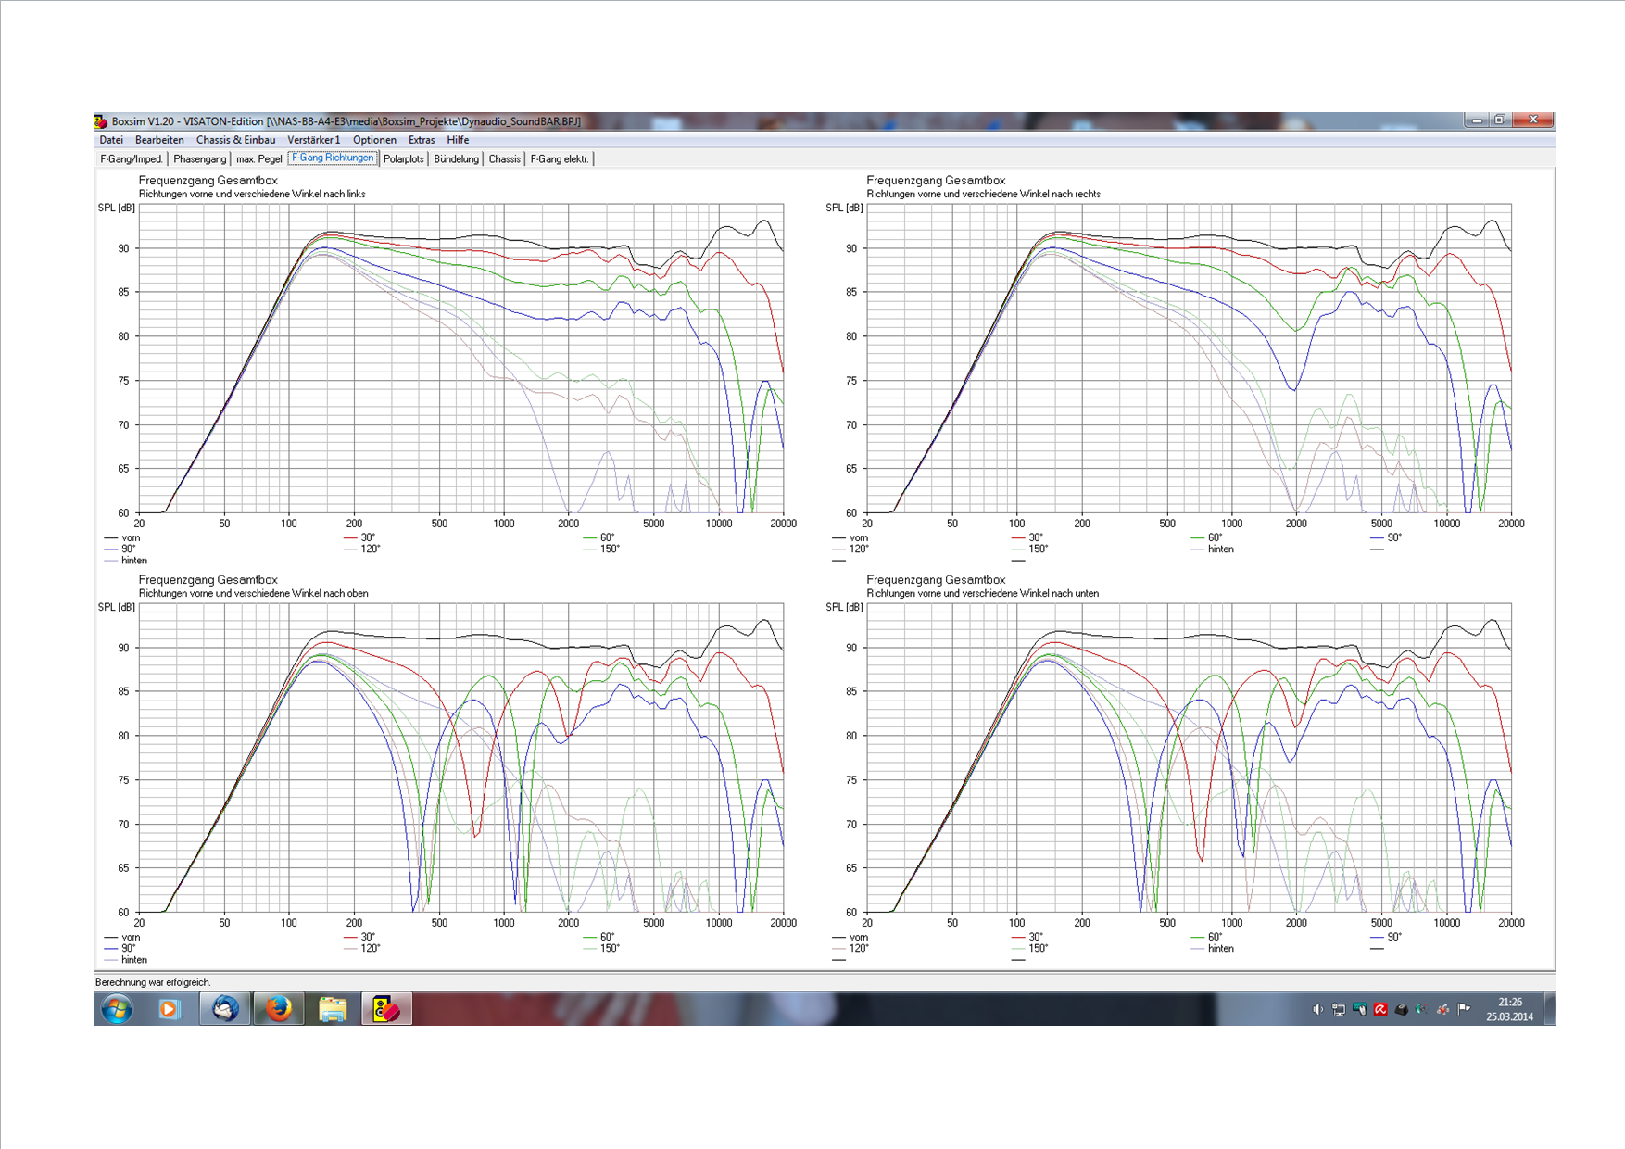Click the red antivirus tray icon
1625x1149 pixels.
click(1380, 1009)
